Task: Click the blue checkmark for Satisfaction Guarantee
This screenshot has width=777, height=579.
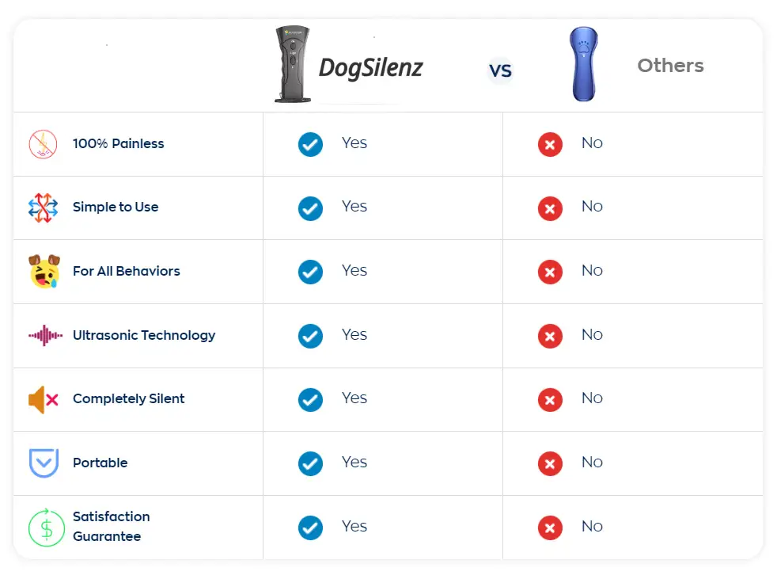Action: (x=310, y=528)
